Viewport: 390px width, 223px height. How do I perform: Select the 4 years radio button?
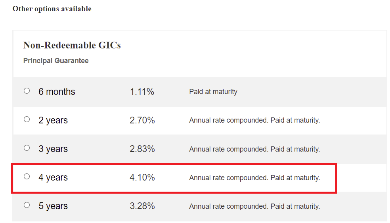[x=27, y=177]
